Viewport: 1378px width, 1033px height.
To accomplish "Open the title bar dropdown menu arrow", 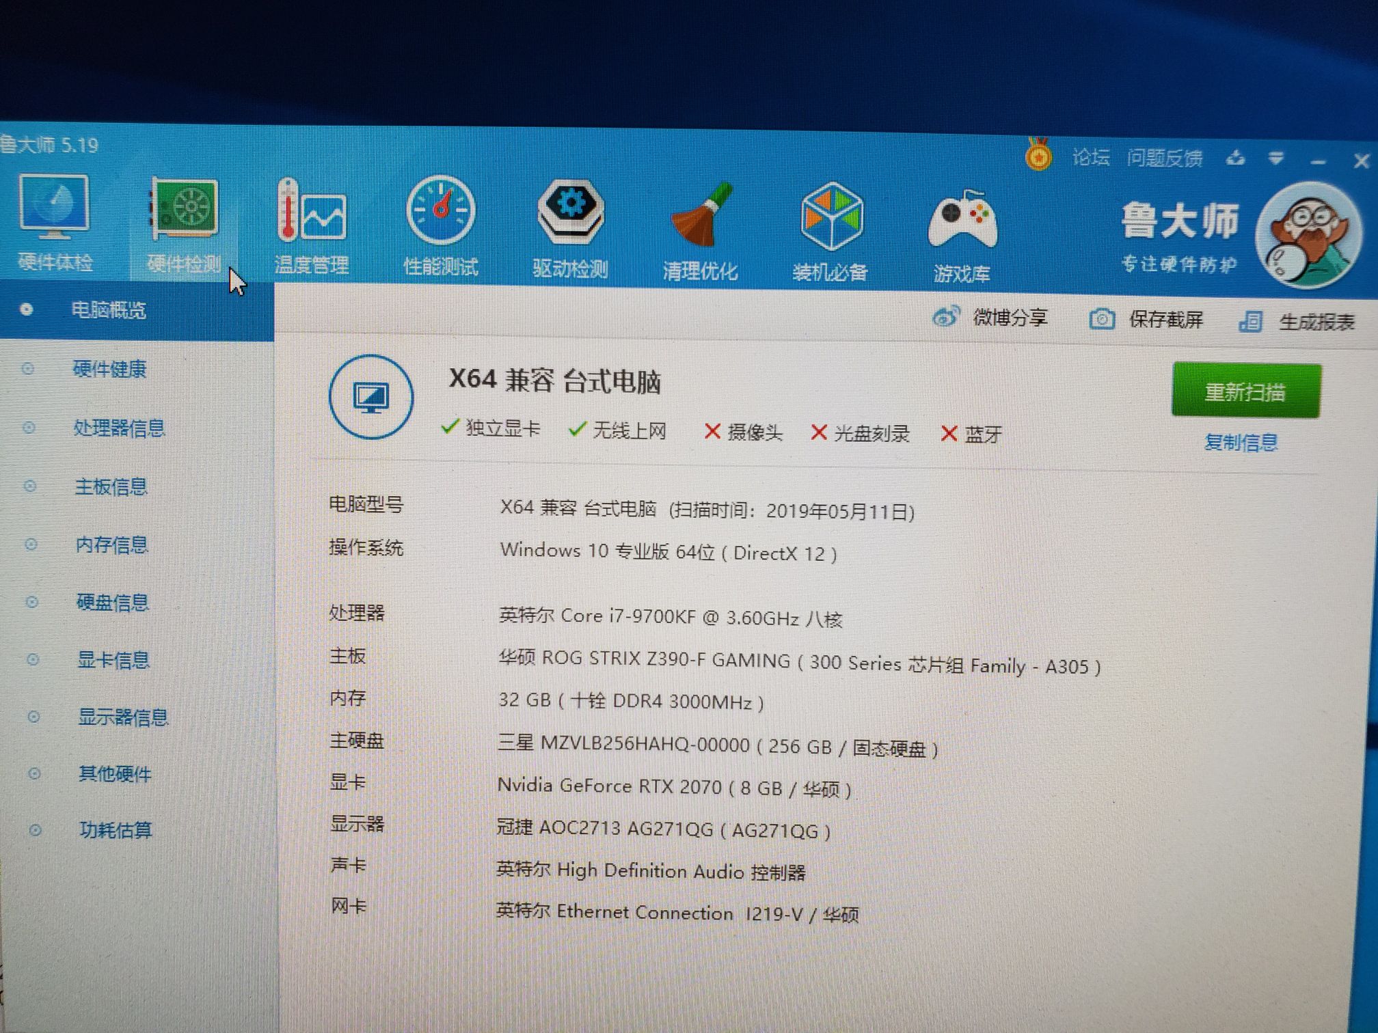I will click(1275, 159).
